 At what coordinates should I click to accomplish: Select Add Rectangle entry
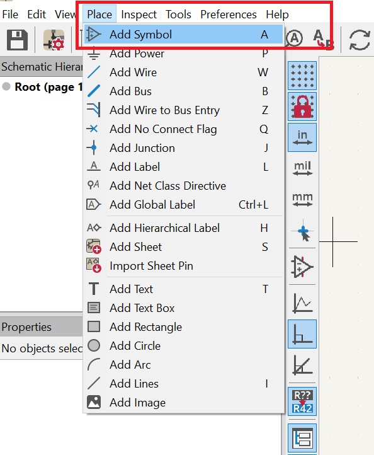(x=183, y=326)
